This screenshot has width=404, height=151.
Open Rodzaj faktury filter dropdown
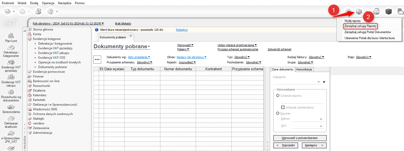click(x=316, y=57)
